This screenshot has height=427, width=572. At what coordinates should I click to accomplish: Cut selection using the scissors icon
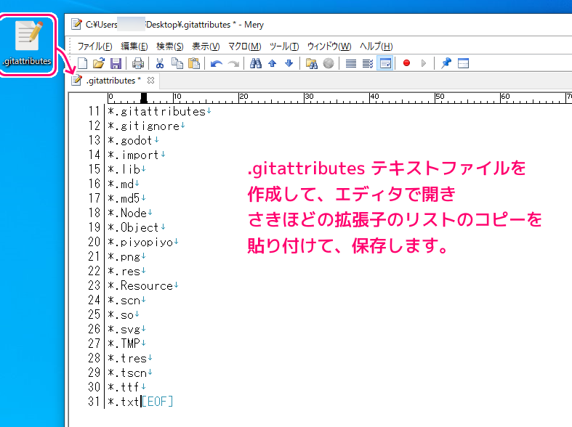pyautogui.click(x=160, y=63)
